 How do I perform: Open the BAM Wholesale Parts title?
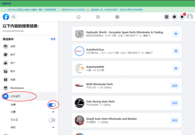pyautogui.click(x=100, y=84)
